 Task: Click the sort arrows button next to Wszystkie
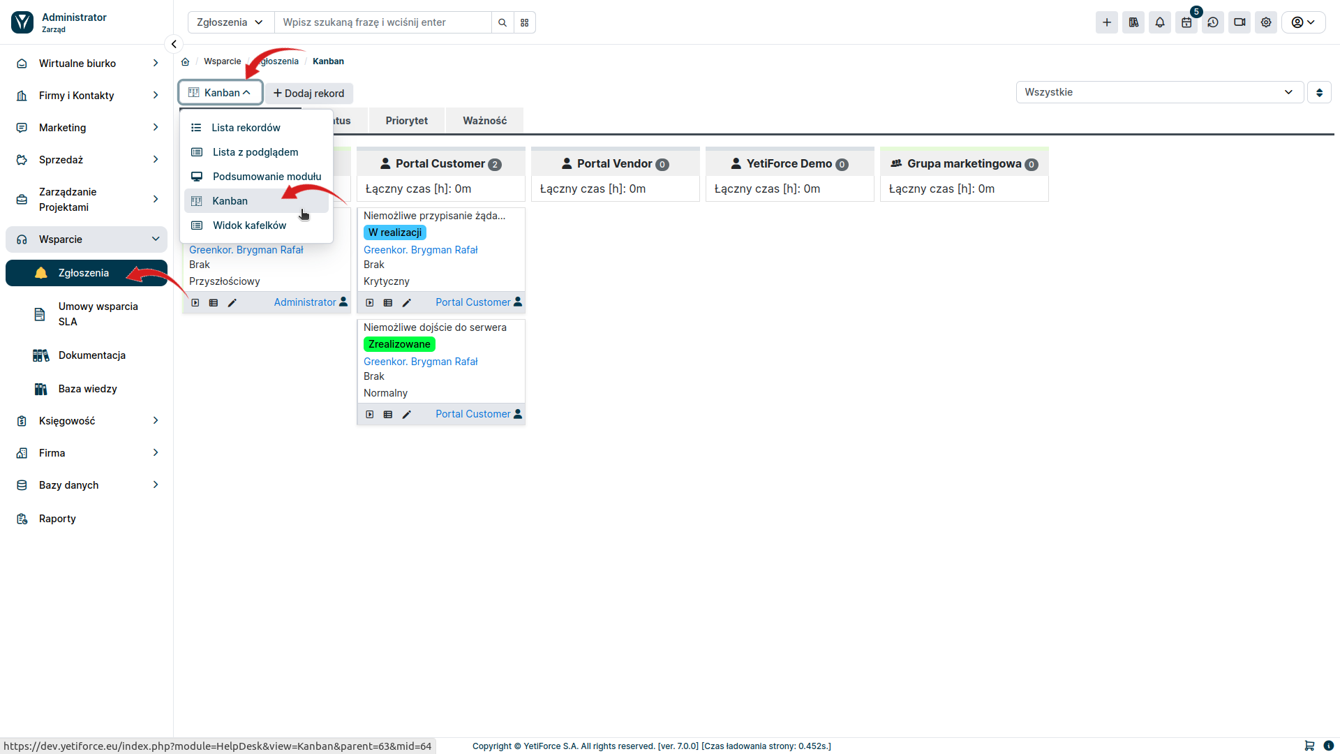[1319, 92]
